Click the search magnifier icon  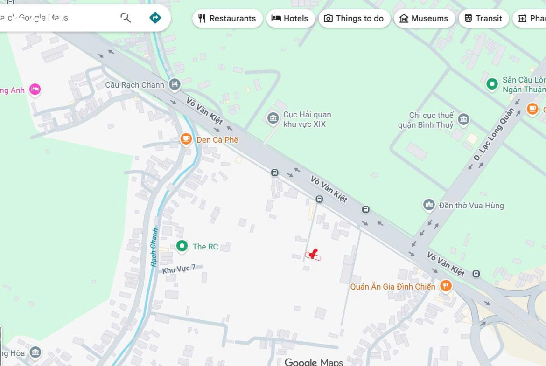point(126,18)
